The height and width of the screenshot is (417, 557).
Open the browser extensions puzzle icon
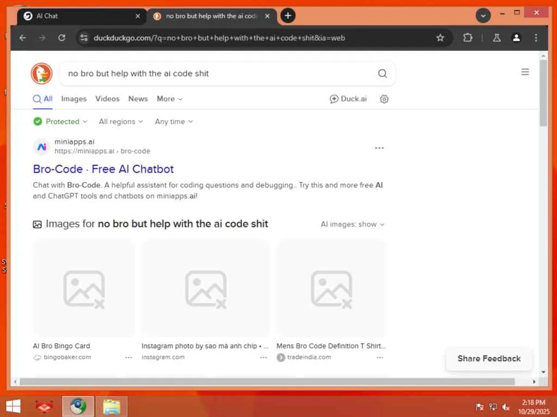[x=467, y=37]
